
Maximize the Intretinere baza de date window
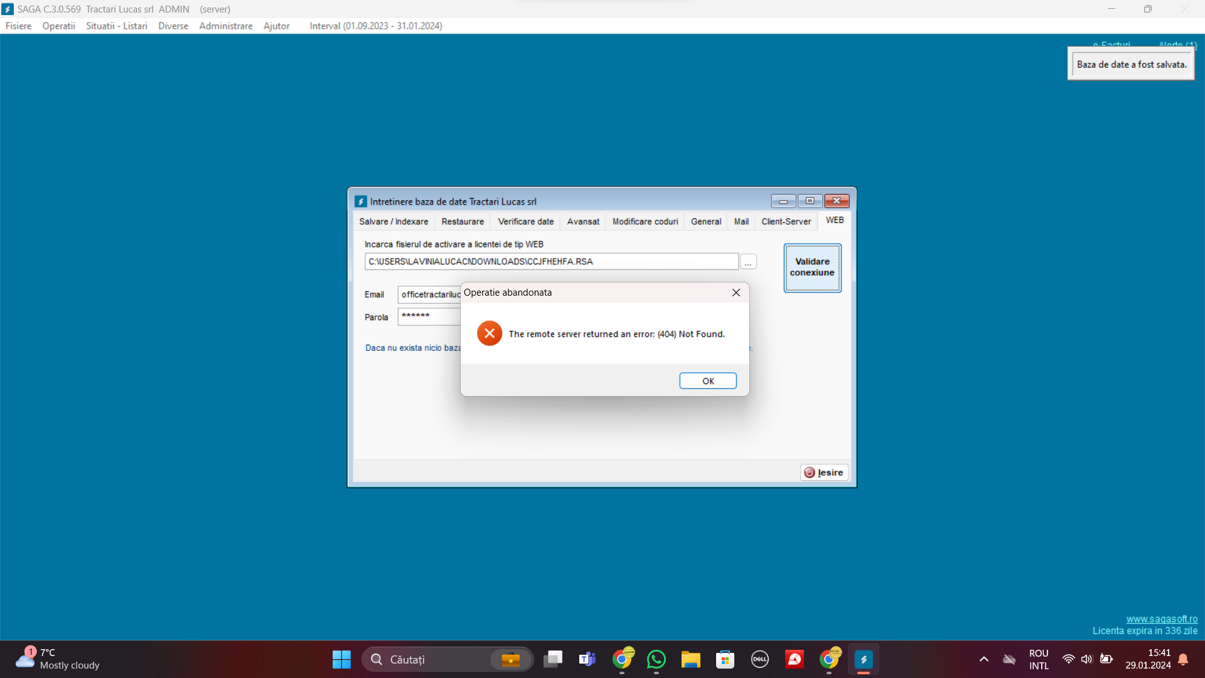coord(810,201)
